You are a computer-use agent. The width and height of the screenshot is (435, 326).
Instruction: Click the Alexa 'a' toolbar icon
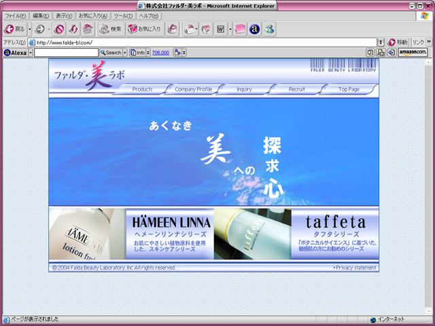point(254,29)
